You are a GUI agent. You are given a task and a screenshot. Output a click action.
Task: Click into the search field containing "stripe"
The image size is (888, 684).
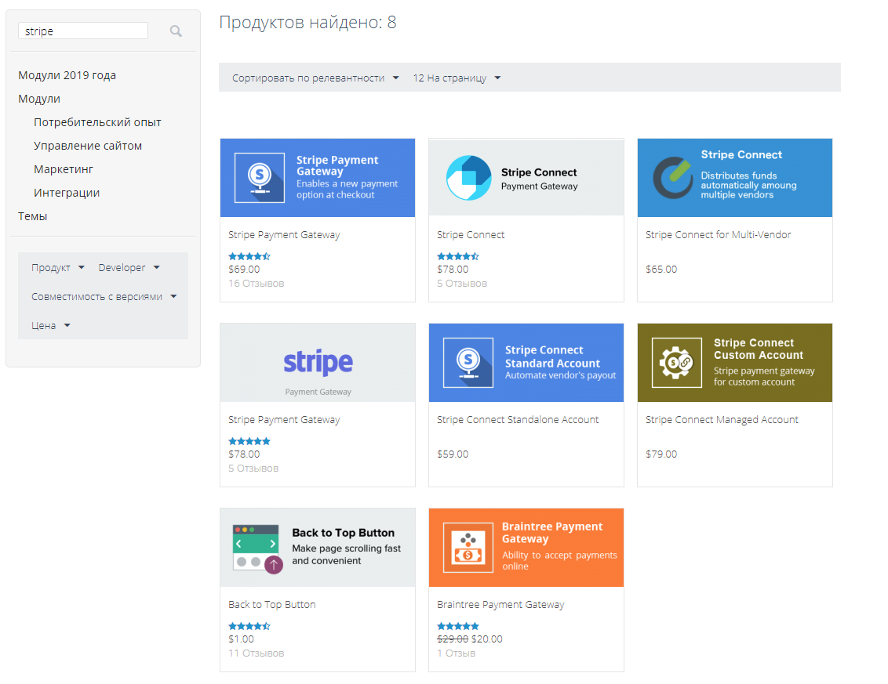point(83,31)
